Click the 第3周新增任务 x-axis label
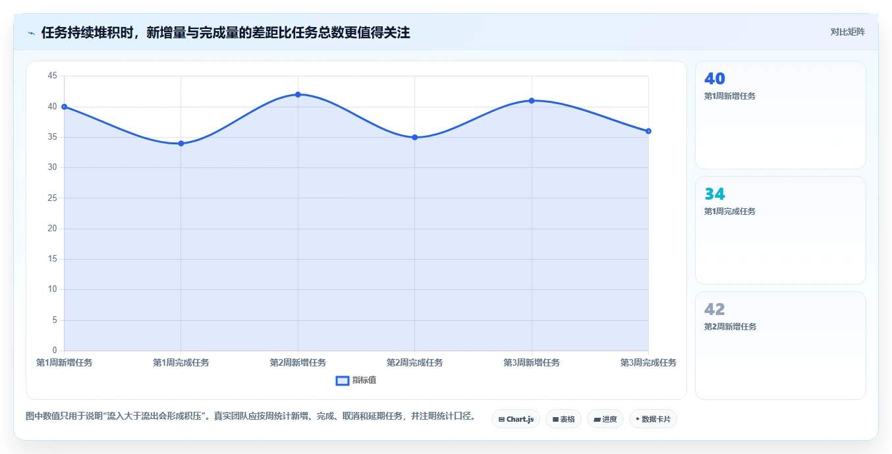The height and width of the screenshot is (454, 892). pos(532,362)
